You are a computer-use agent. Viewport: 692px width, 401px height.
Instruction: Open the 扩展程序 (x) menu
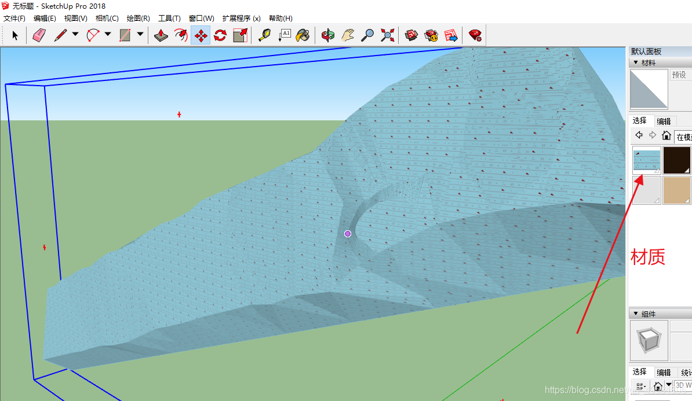pos(242,18)
